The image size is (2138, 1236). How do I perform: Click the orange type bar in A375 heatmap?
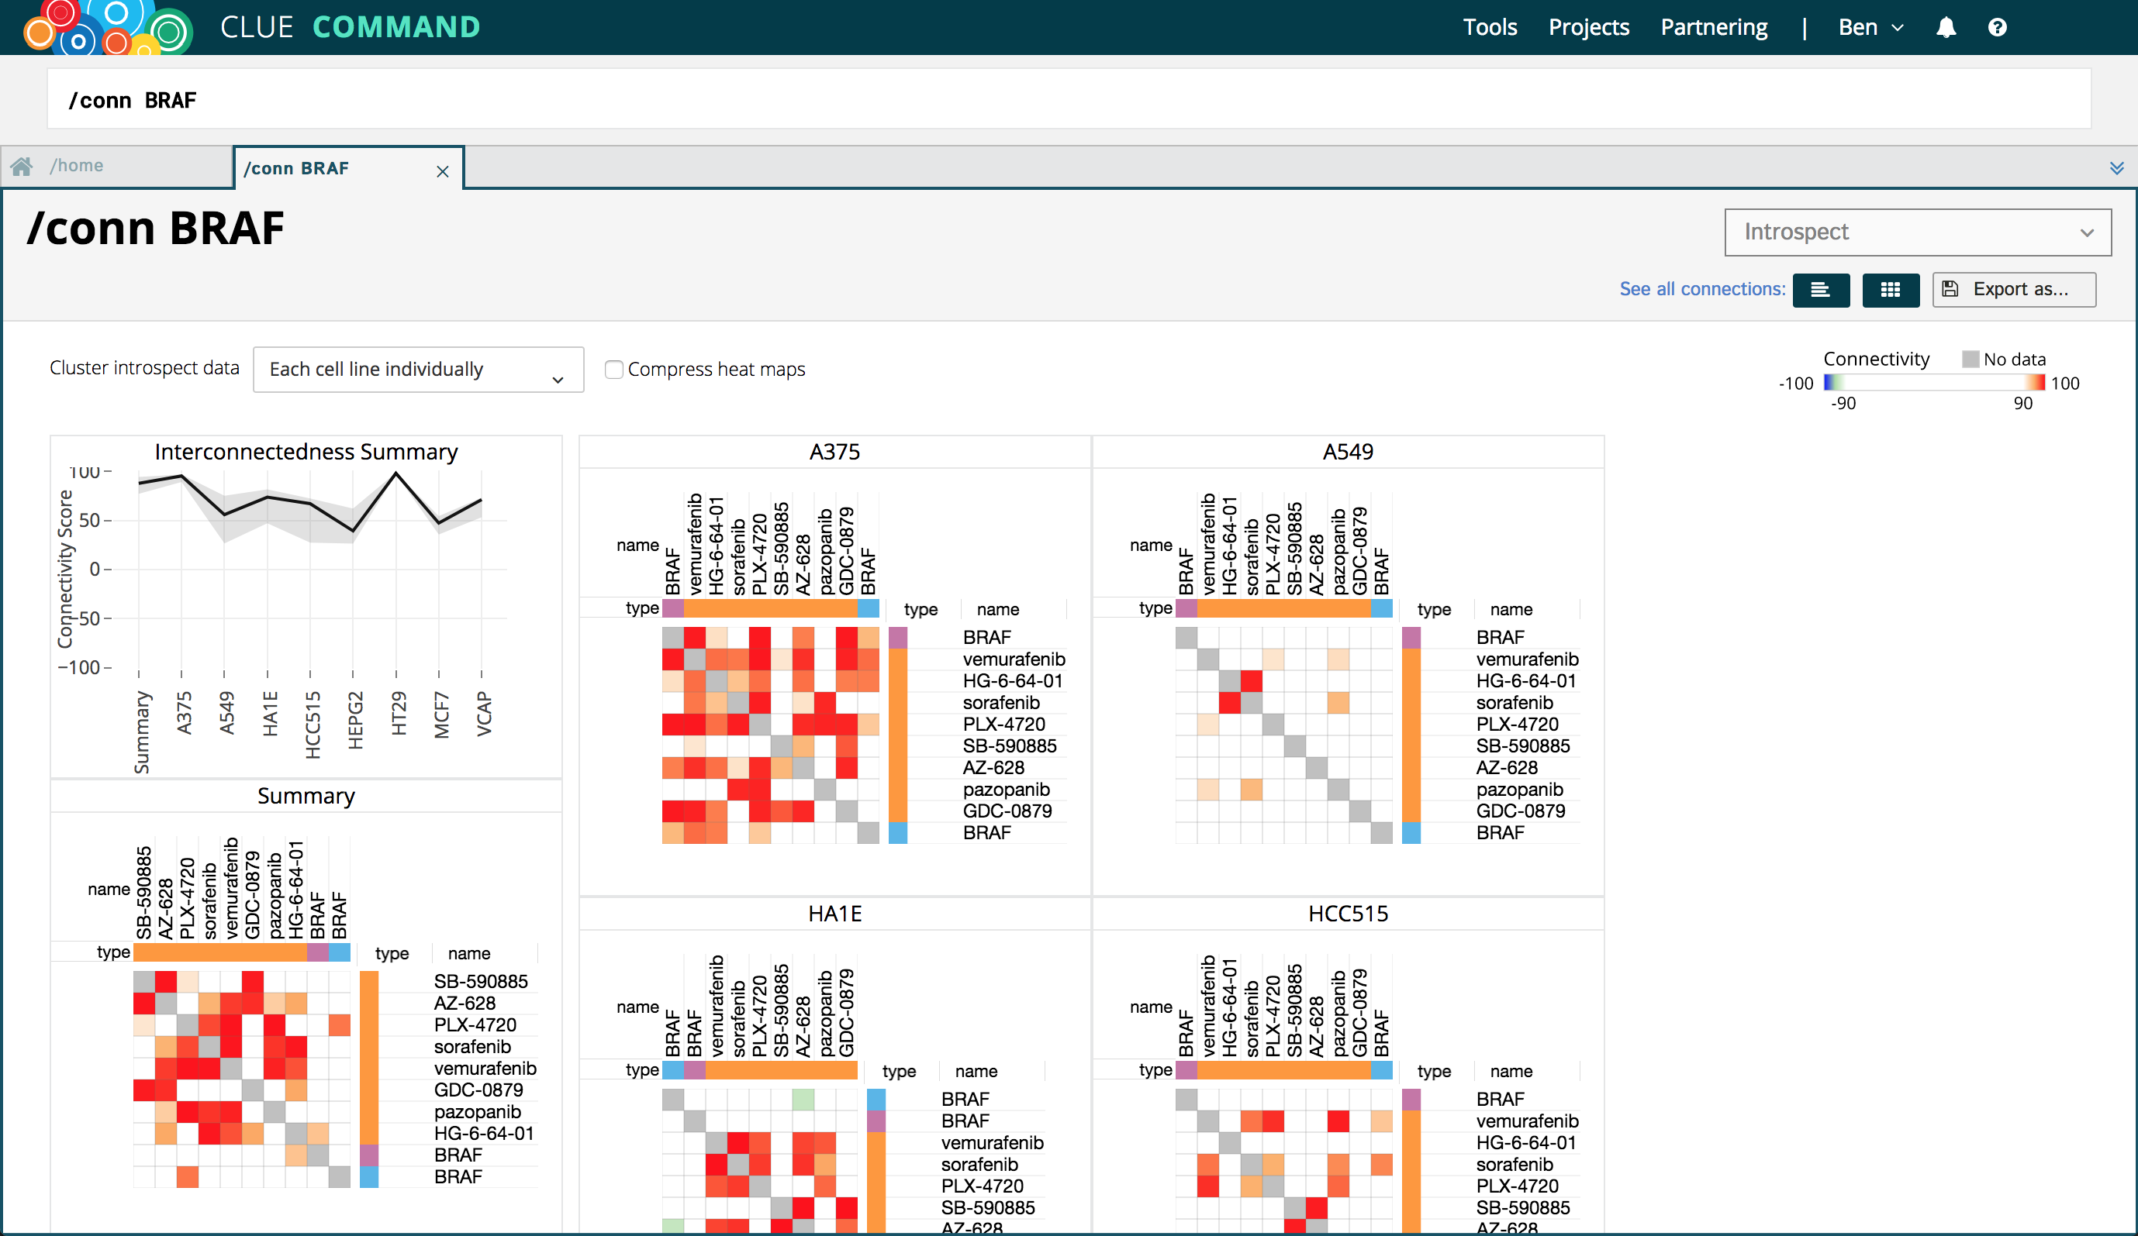pos(770,608)
